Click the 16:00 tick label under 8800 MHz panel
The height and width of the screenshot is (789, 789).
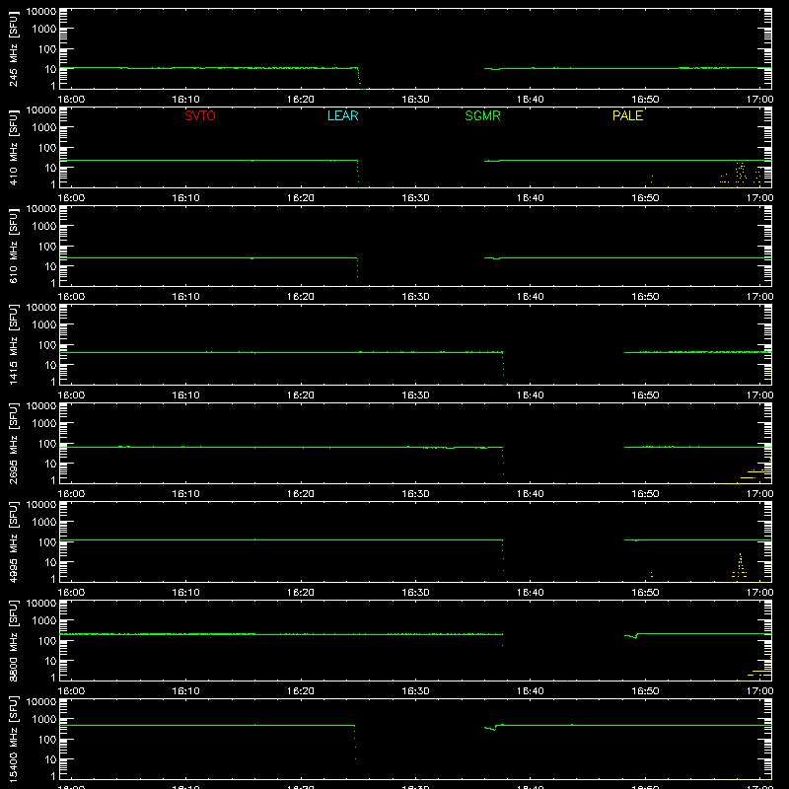[x=71, y=691]
